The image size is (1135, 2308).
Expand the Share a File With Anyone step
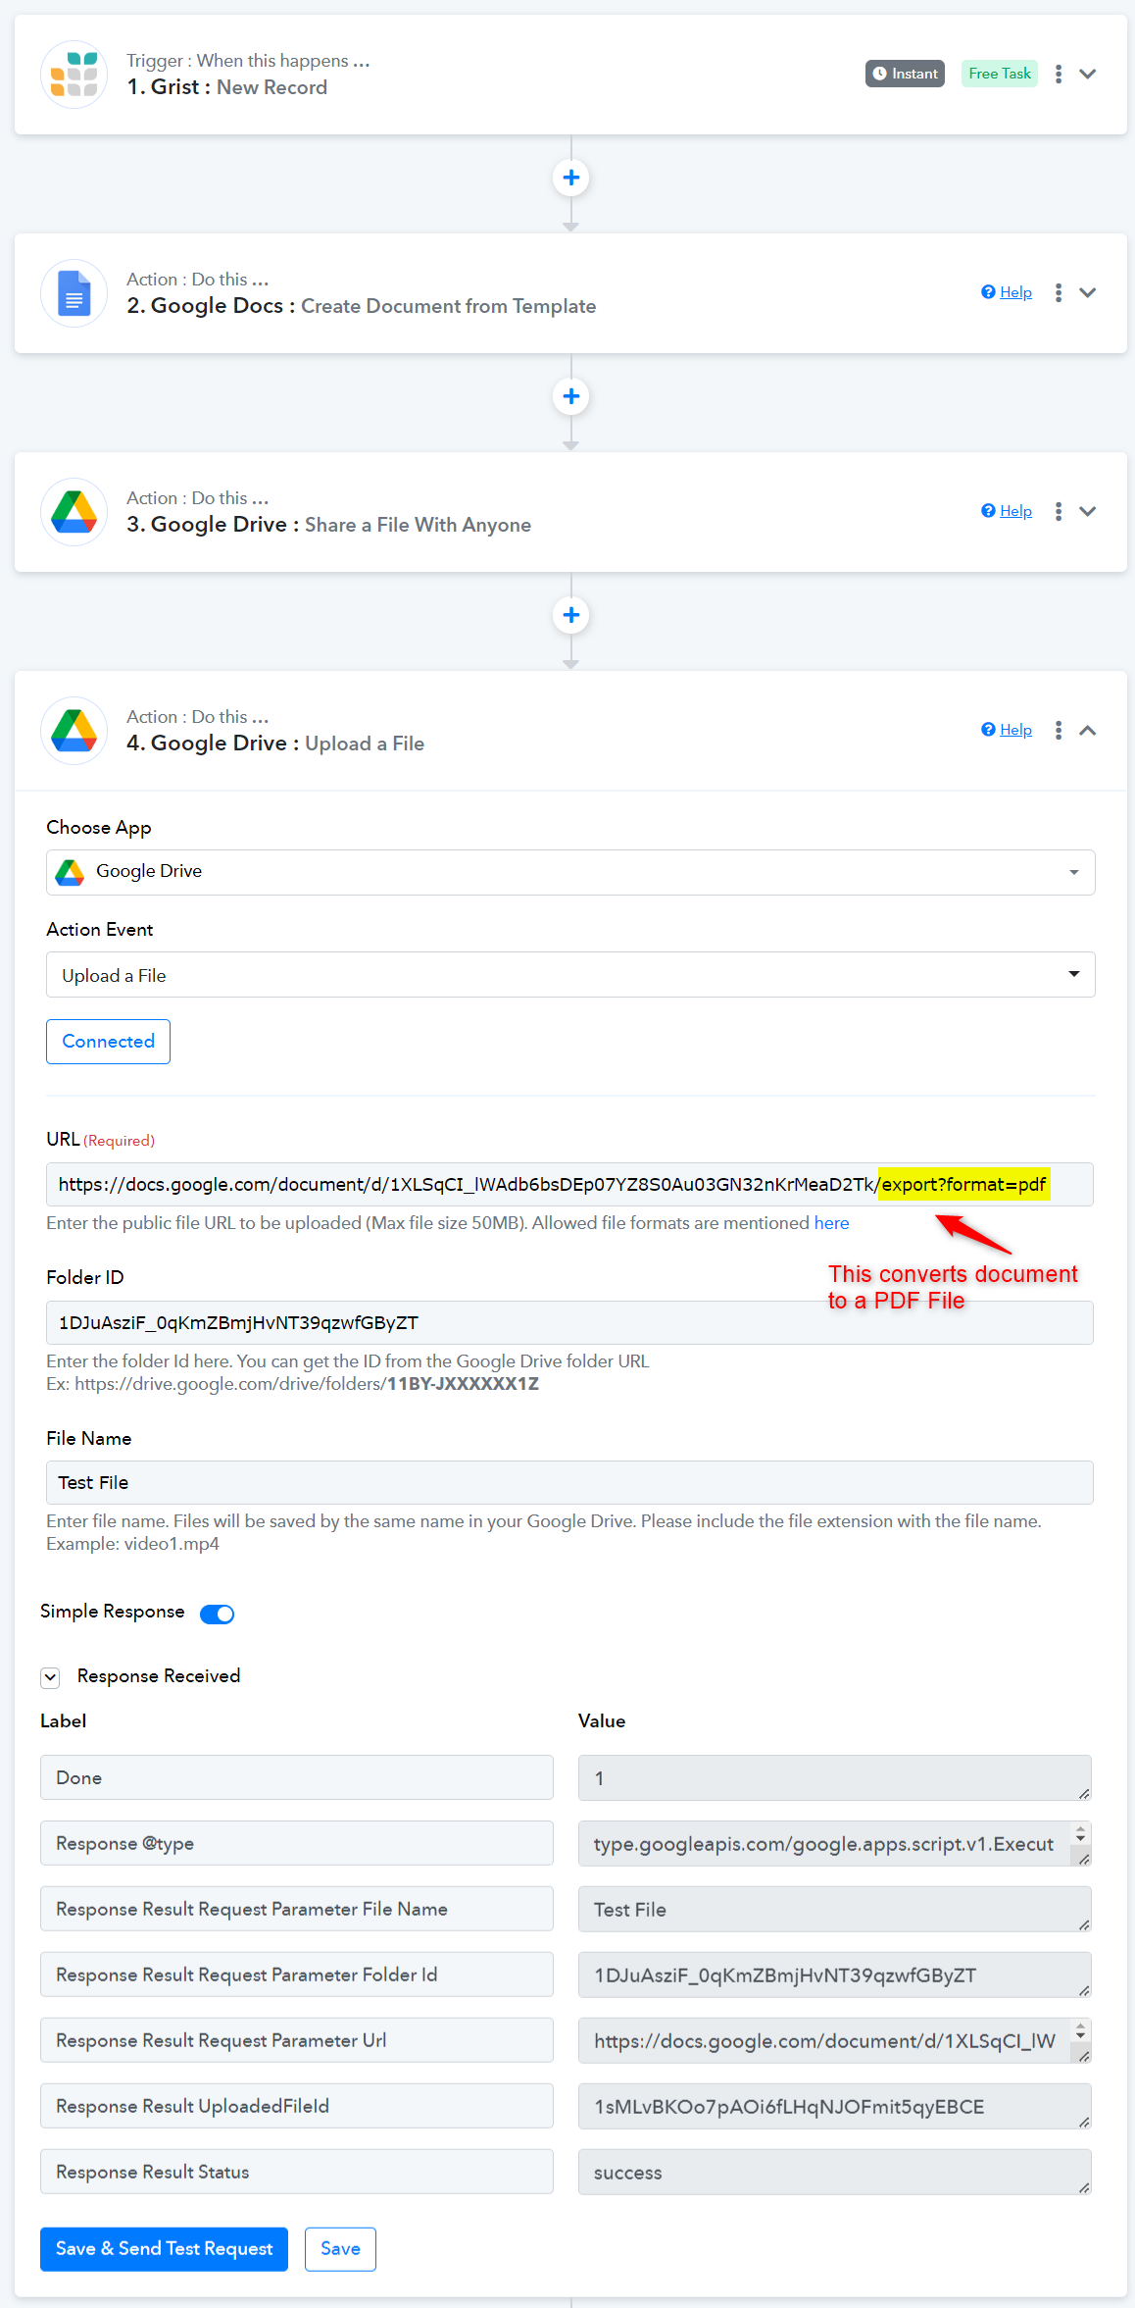pos(1088,511)
